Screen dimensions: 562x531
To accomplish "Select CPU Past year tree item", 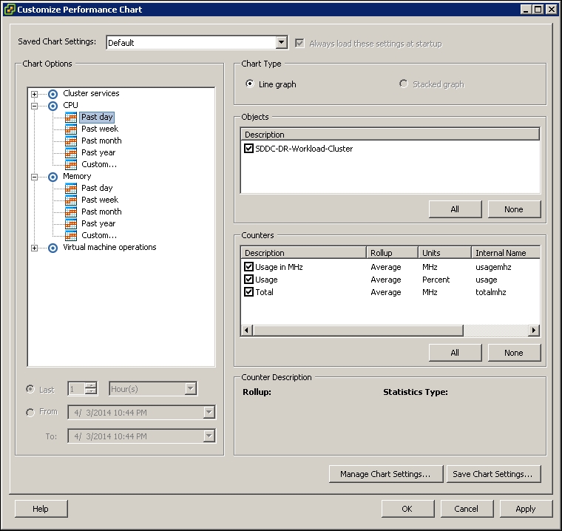I will tap(98, 152).
